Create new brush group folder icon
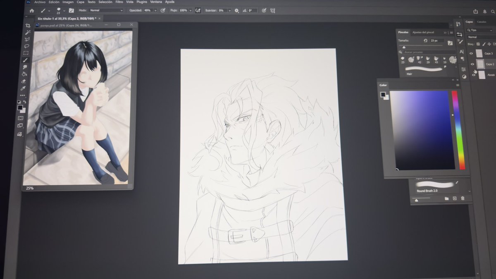496x279 pixels. pos(447,198)
